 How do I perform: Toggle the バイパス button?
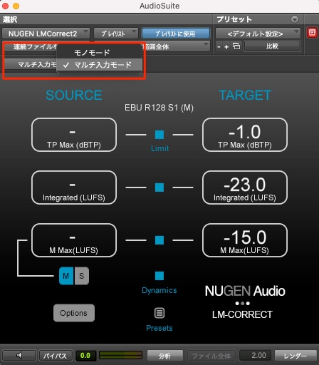[x=56, y=355]
